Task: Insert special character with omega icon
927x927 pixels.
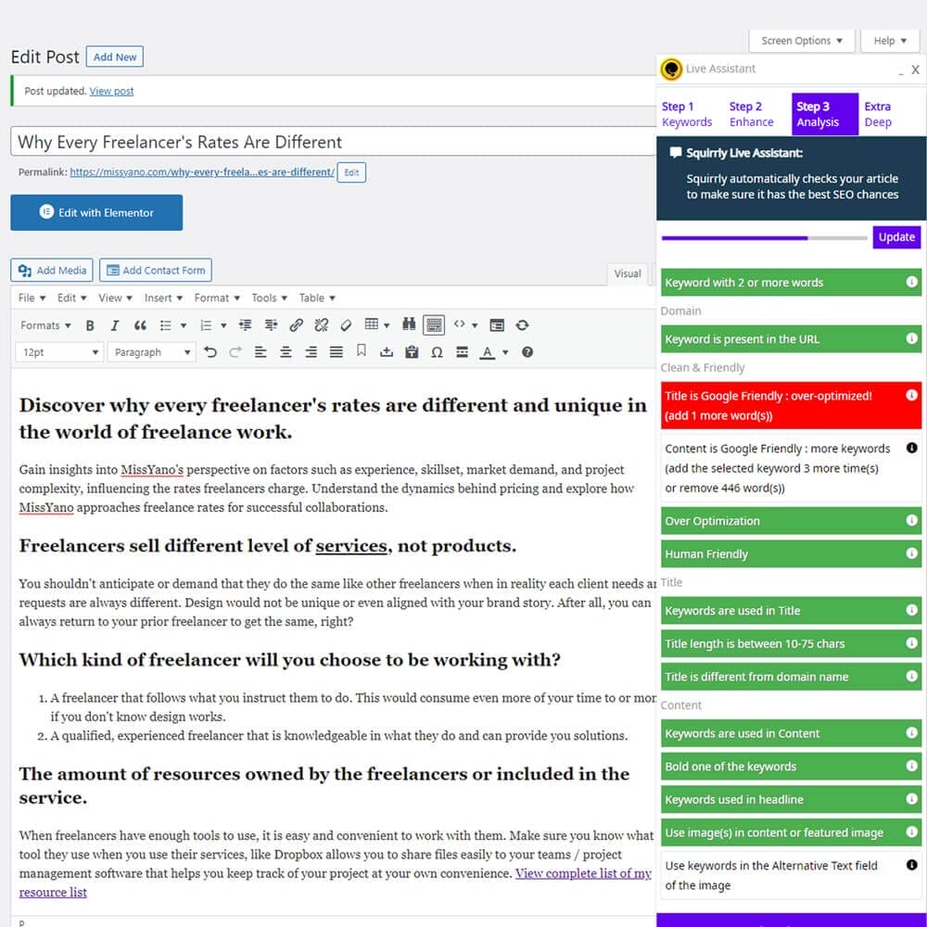Action: click(437, 352)
